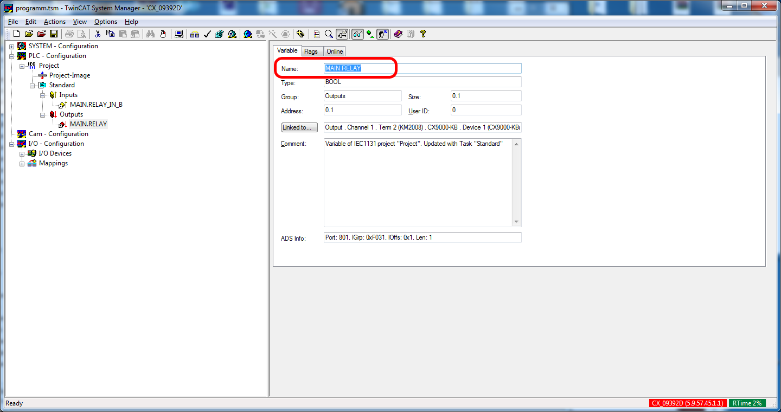Toggle the pressed button left of the help book
This screenshot has width=781, height=412.
click(x=383, y=34)
